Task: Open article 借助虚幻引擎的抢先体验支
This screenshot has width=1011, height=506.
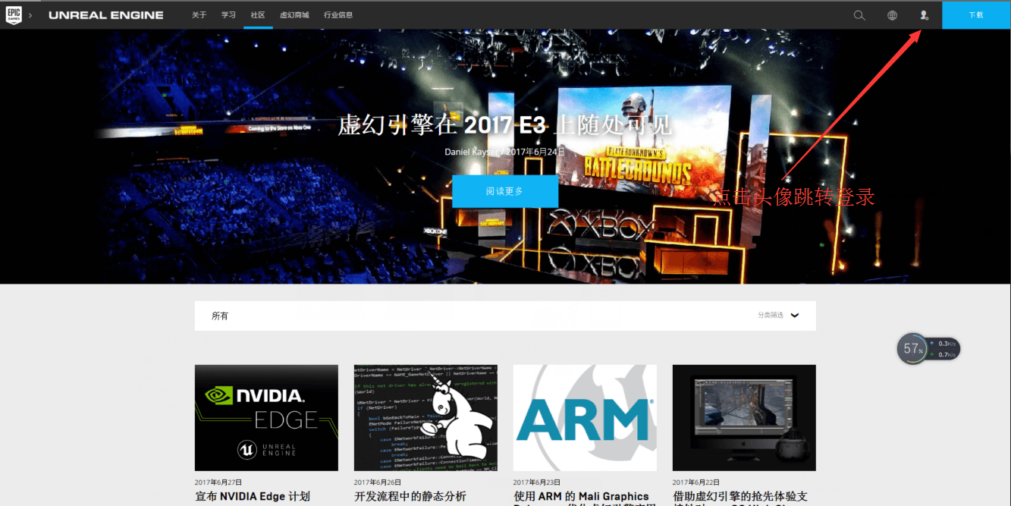Action: (740, 496)
